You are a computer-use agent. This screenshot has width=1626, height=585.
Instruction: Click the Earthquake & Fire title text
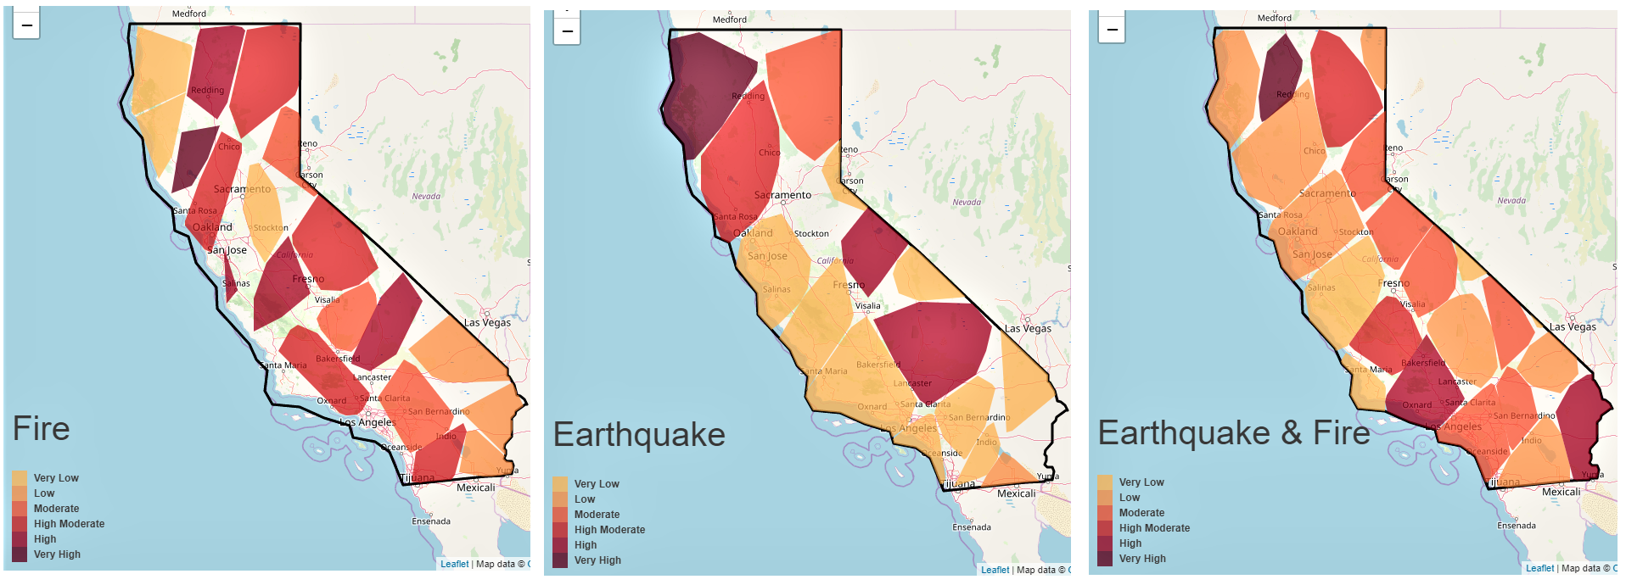pyautogui.click(x=1233, y=432)
